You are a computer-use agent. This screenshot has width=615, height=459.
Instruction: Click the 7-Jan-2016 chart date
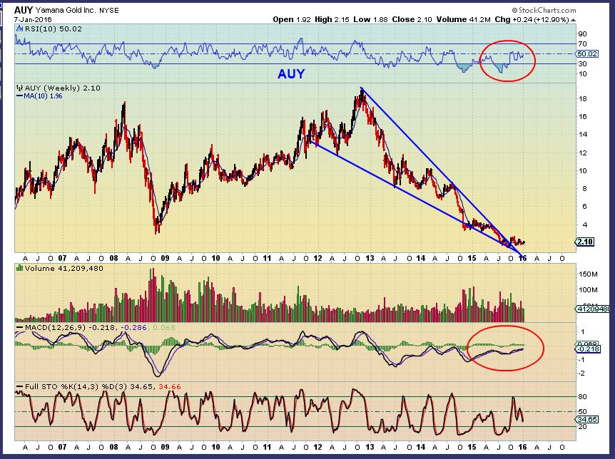(33, 19)
